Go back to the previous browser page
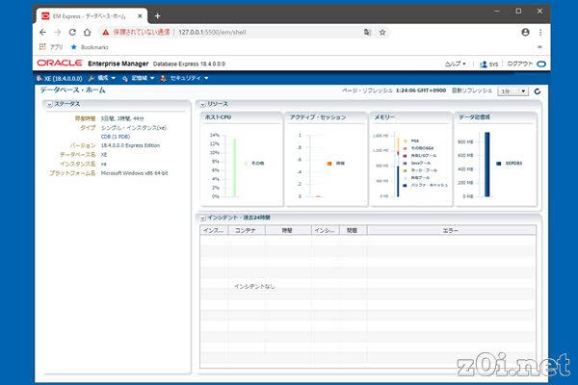This screenshot has height=385, width=578. (x=42, y=33)
